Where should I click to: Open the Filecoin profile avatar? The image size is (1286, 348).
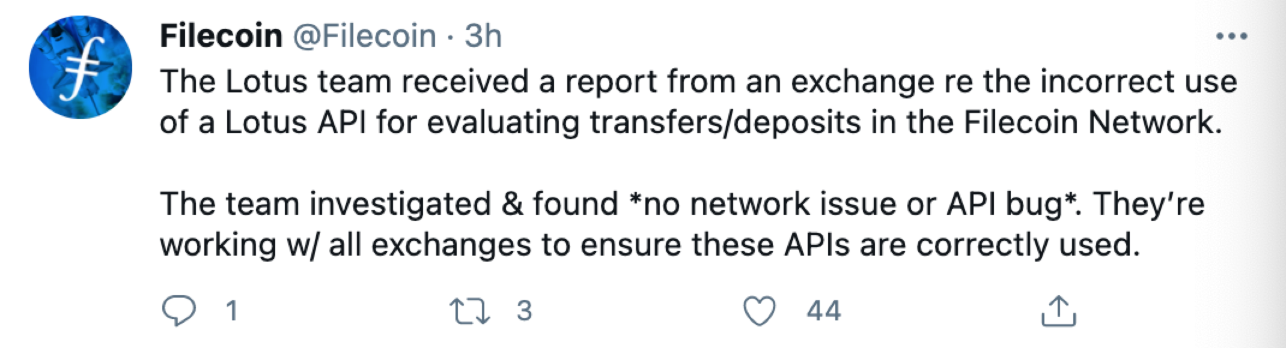(x=81, y=67)
